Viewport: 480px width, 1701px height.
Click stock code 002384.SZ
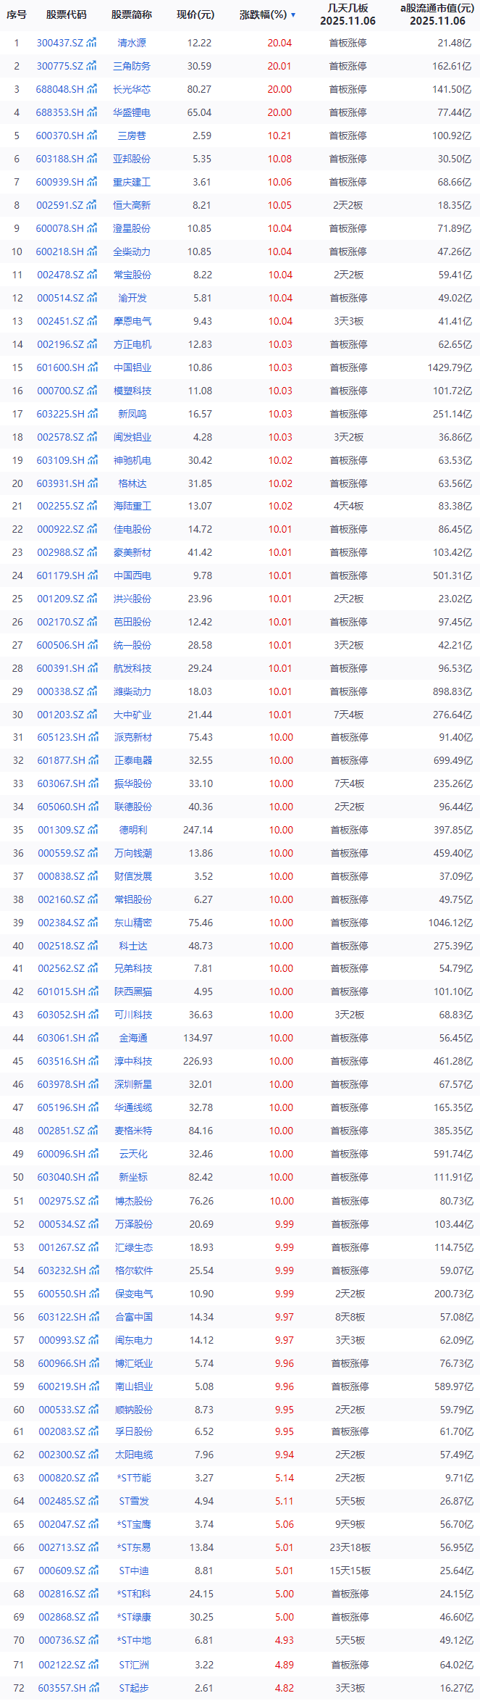pos(61,923)
